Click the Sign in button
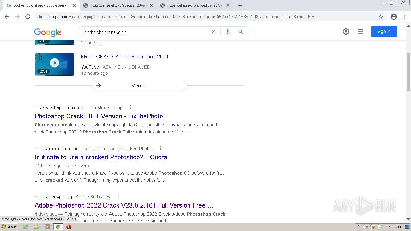Screen dimensions: 411x231 click(x=384, y=31)
